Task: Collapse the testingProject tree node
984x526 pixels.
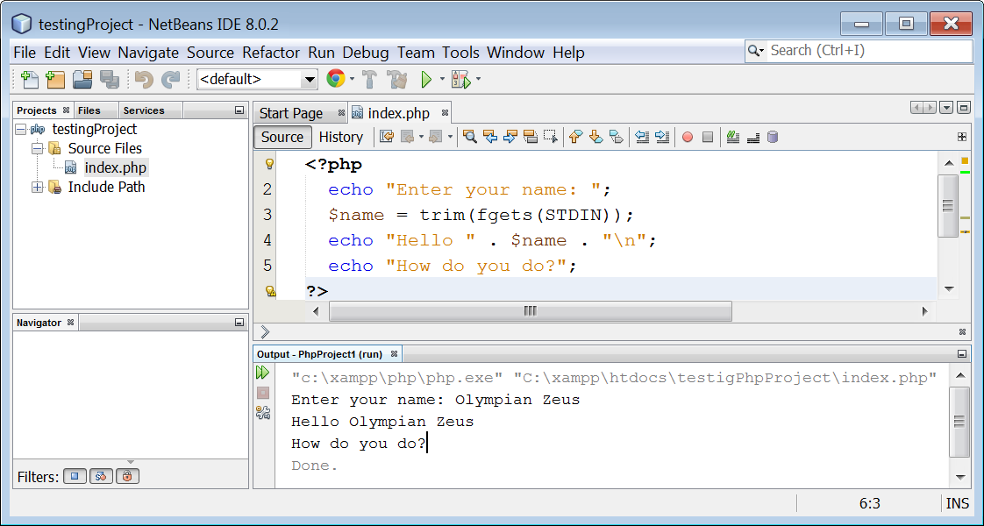Action: pos(21,129)
